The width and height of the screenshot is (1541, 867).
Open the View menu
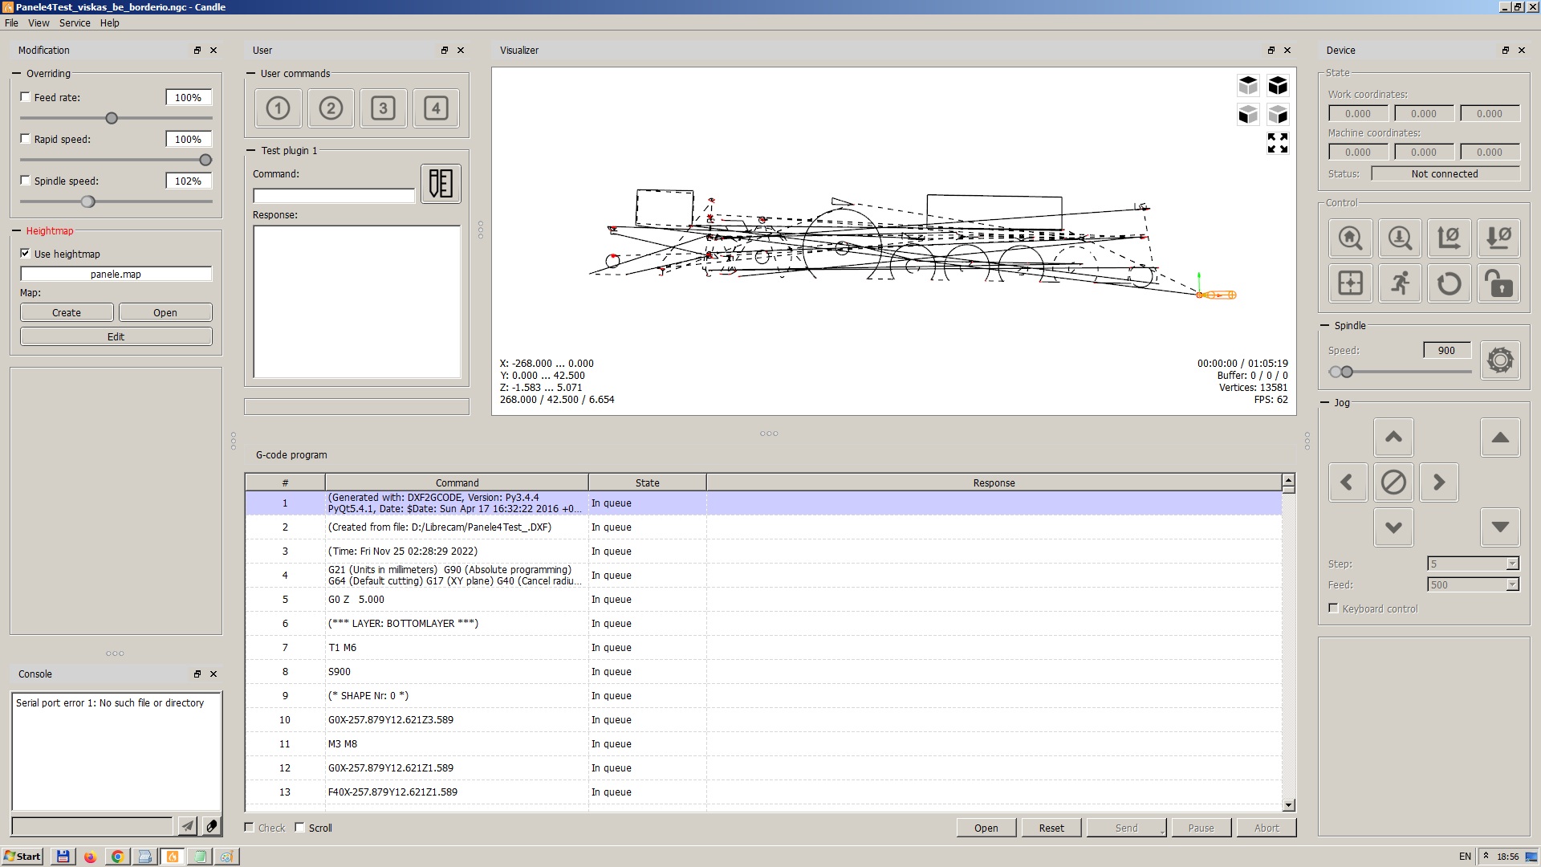39,22
